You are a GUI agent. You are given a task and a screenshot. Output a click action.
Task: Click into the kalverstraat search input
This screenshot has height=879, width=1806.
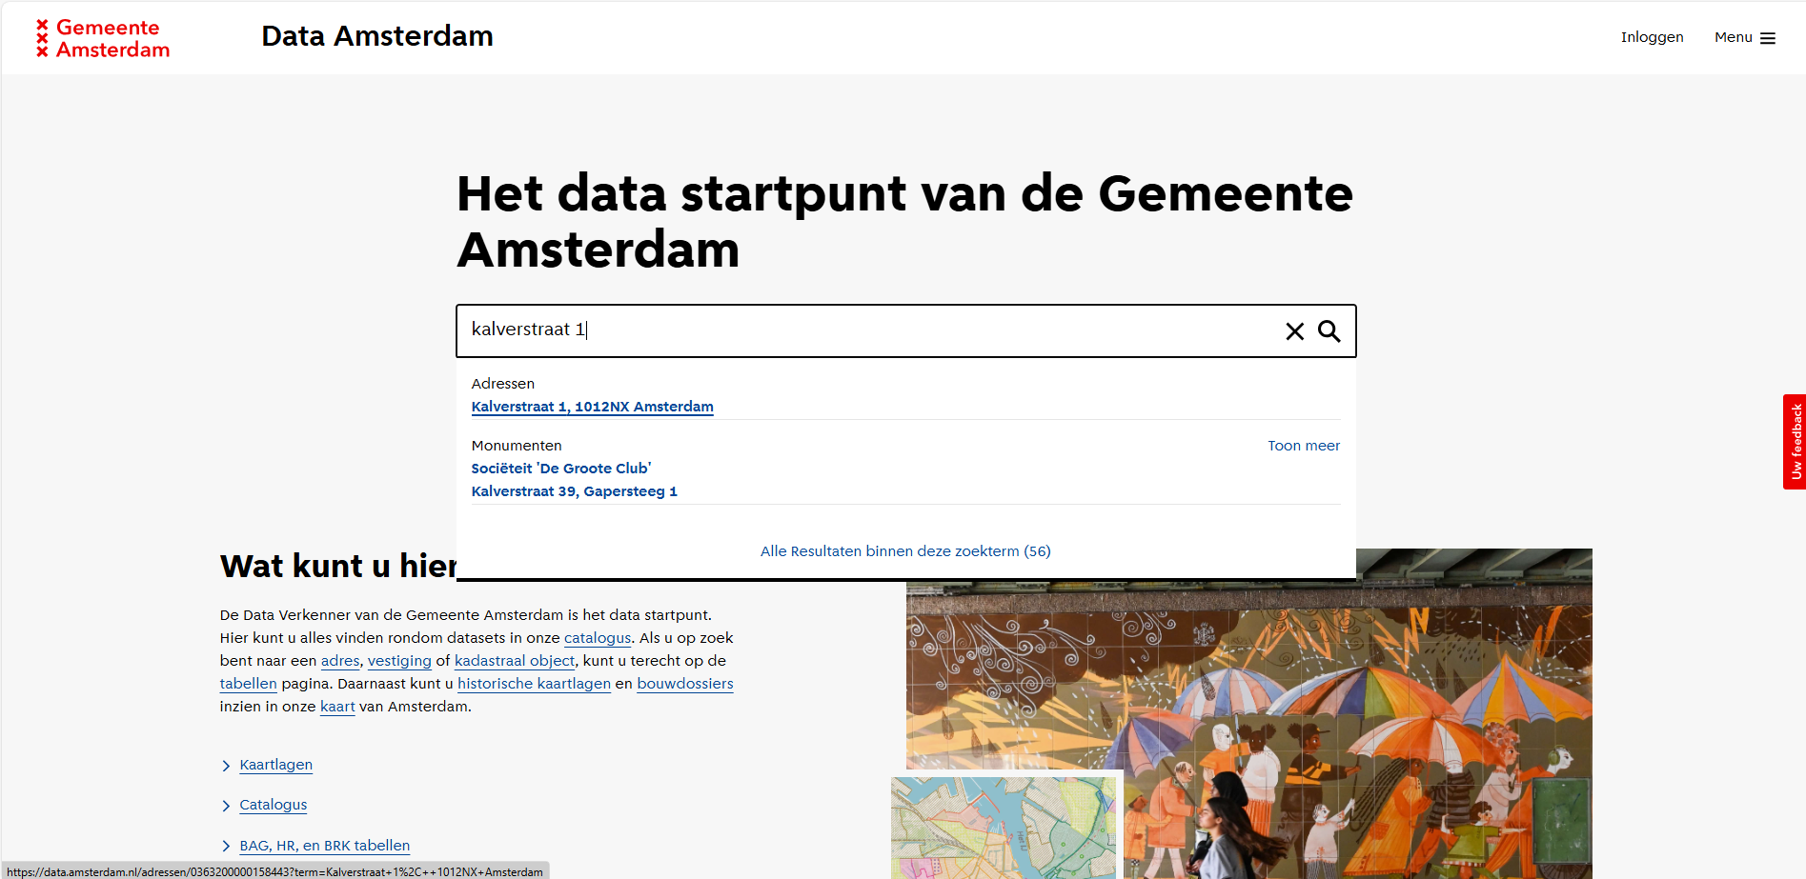point(858,330)
